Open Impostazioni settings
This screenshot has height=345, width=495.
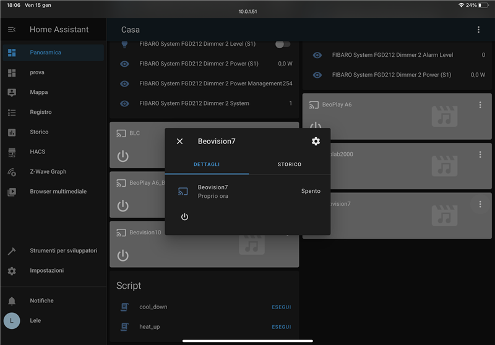click(46, 271)
